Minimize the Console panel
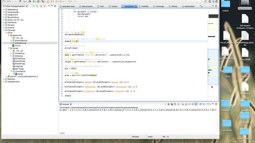The image size is (255, 143). pyautogui.click(x=213, y=104)
